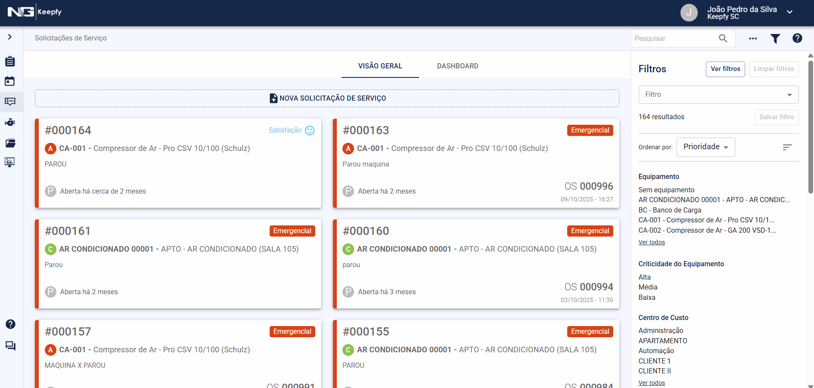814x388 pixels.
Task: Click the robot-arm equipment sidebar icon
Action: pos(10,123)
